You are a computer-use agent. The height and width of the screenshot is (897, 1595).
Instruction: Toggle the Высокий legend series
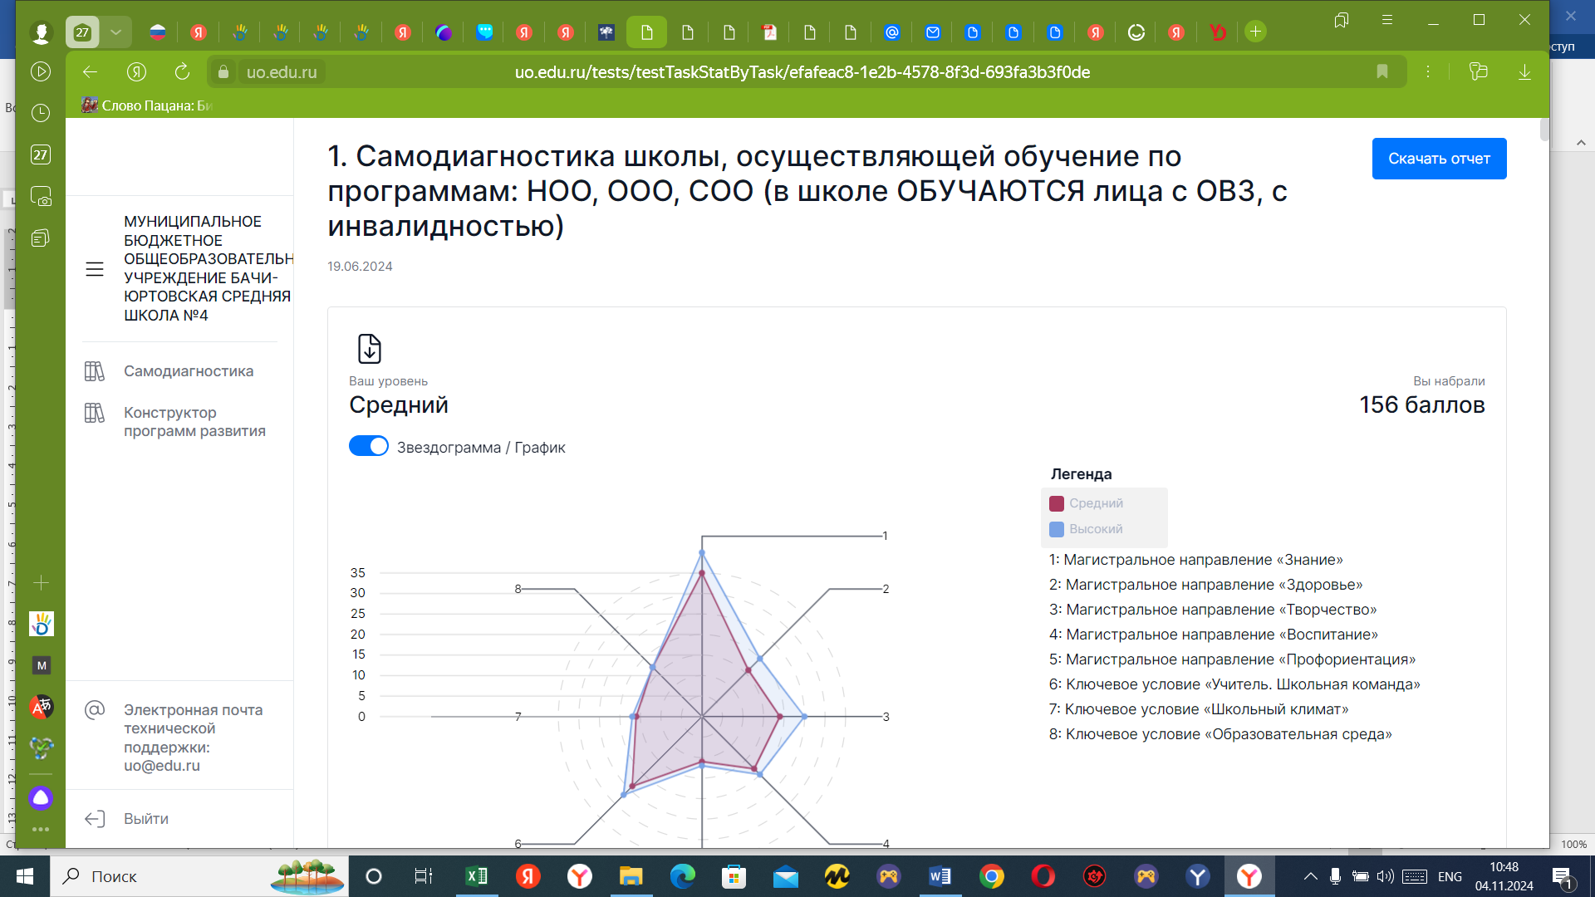point(1087,529)
